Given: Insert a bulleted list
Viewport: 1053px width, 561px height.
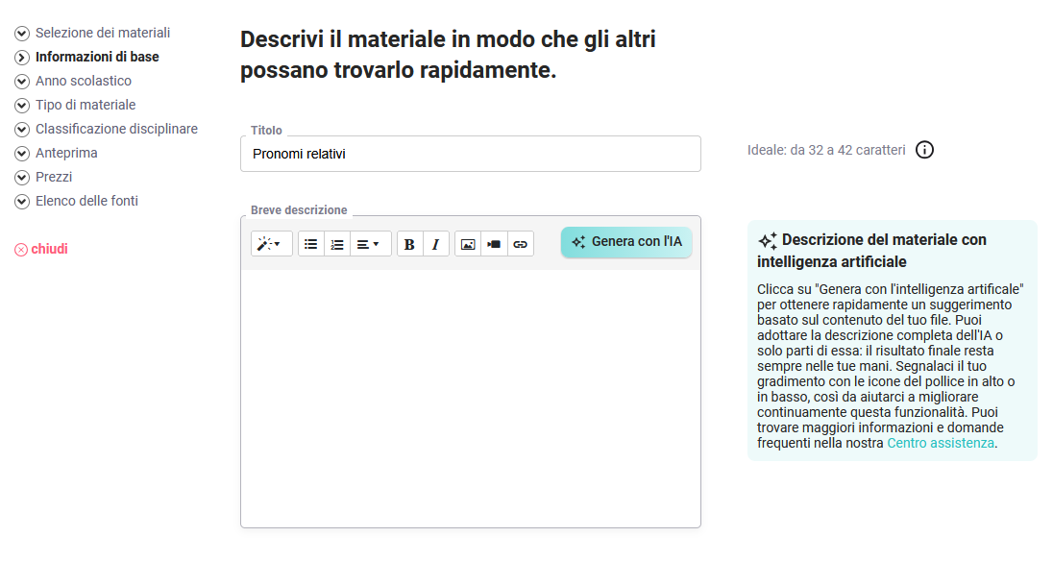Looking at the screenshot, I should click(311, 244).
